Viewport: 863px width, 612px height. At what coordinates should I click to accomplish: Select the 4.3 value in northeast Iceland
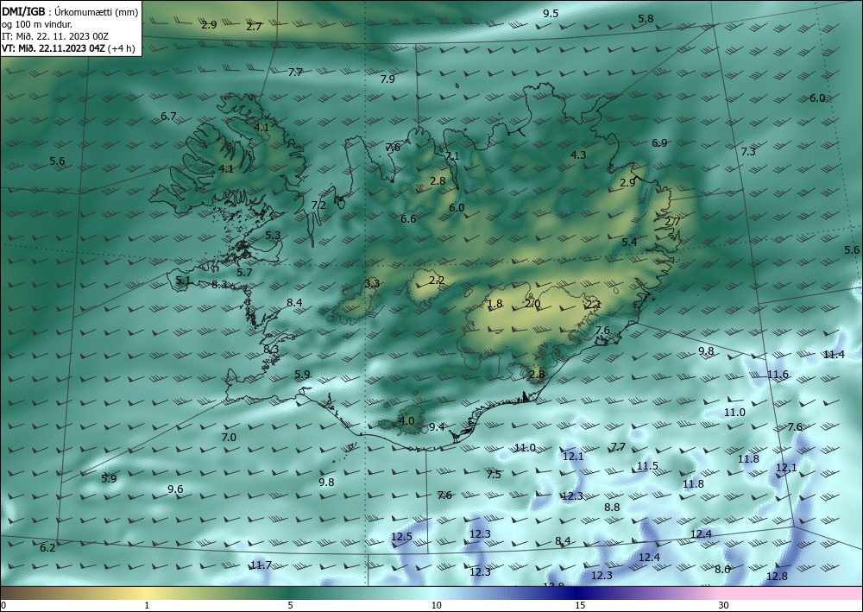(578, 155)
